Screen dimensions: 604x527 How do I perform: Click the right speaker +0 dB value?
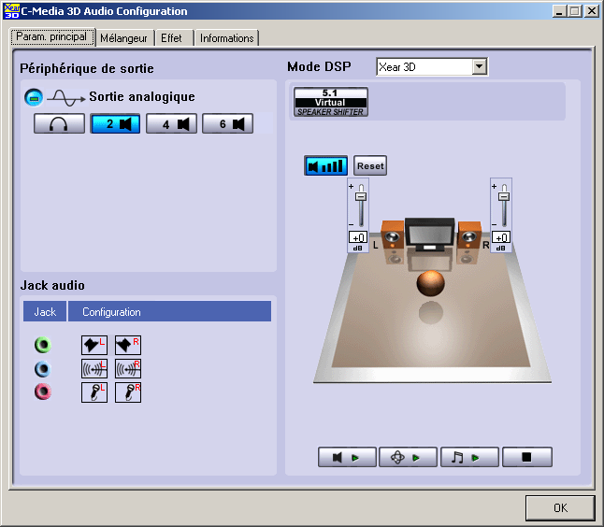point(501,237)
